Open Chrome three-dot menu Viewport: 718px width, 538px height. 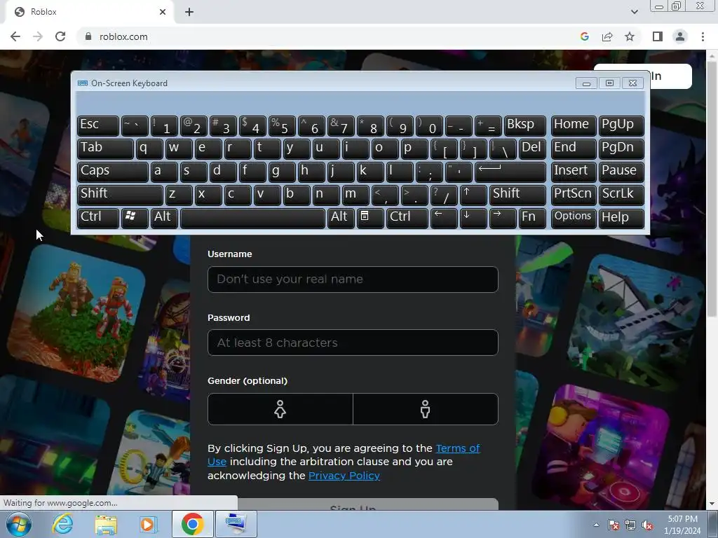pyautogui.click(x=703, y=36)
